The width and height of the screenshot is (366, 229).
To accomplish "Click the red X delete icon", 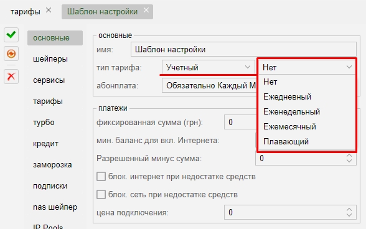I will (x=11, y=77).
